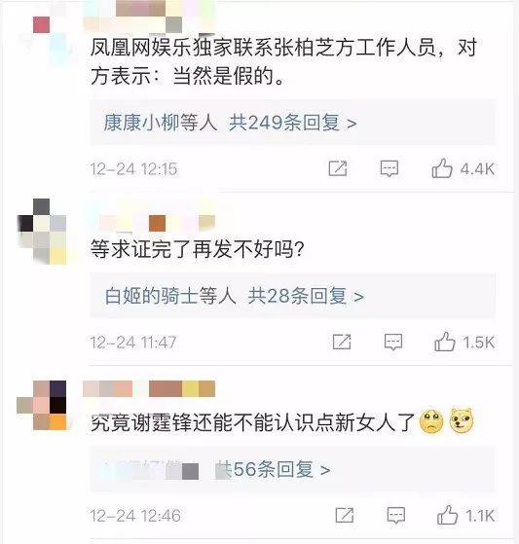Tap the doge emoji in comment
Image resolution: width=519 pixels, height=544 pixels.
[x=462, y=420]
